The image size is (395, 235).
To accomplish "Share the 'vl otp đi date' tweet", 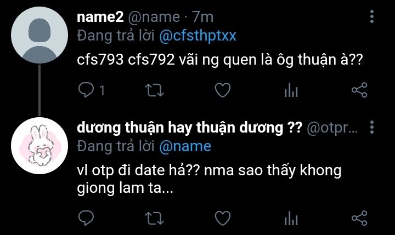I will 359,218.
